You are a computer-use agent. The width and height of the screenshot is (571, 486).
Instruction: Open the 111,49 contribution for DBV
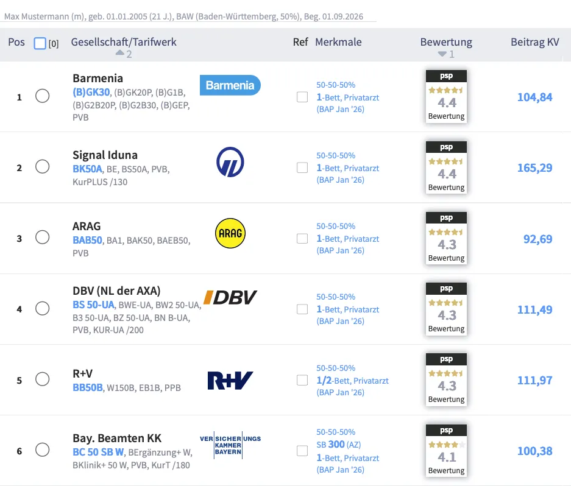(534, 310)
